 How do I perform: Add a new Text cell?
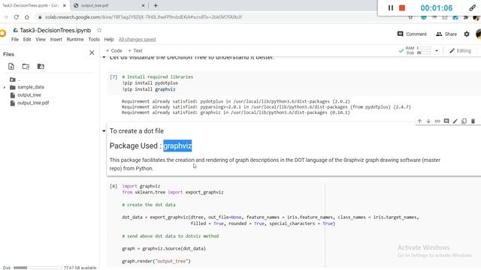tap(135, 51)
